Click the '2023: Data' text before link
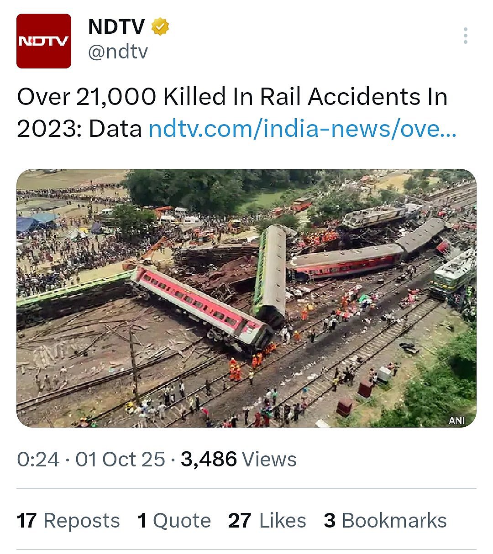 79,129
